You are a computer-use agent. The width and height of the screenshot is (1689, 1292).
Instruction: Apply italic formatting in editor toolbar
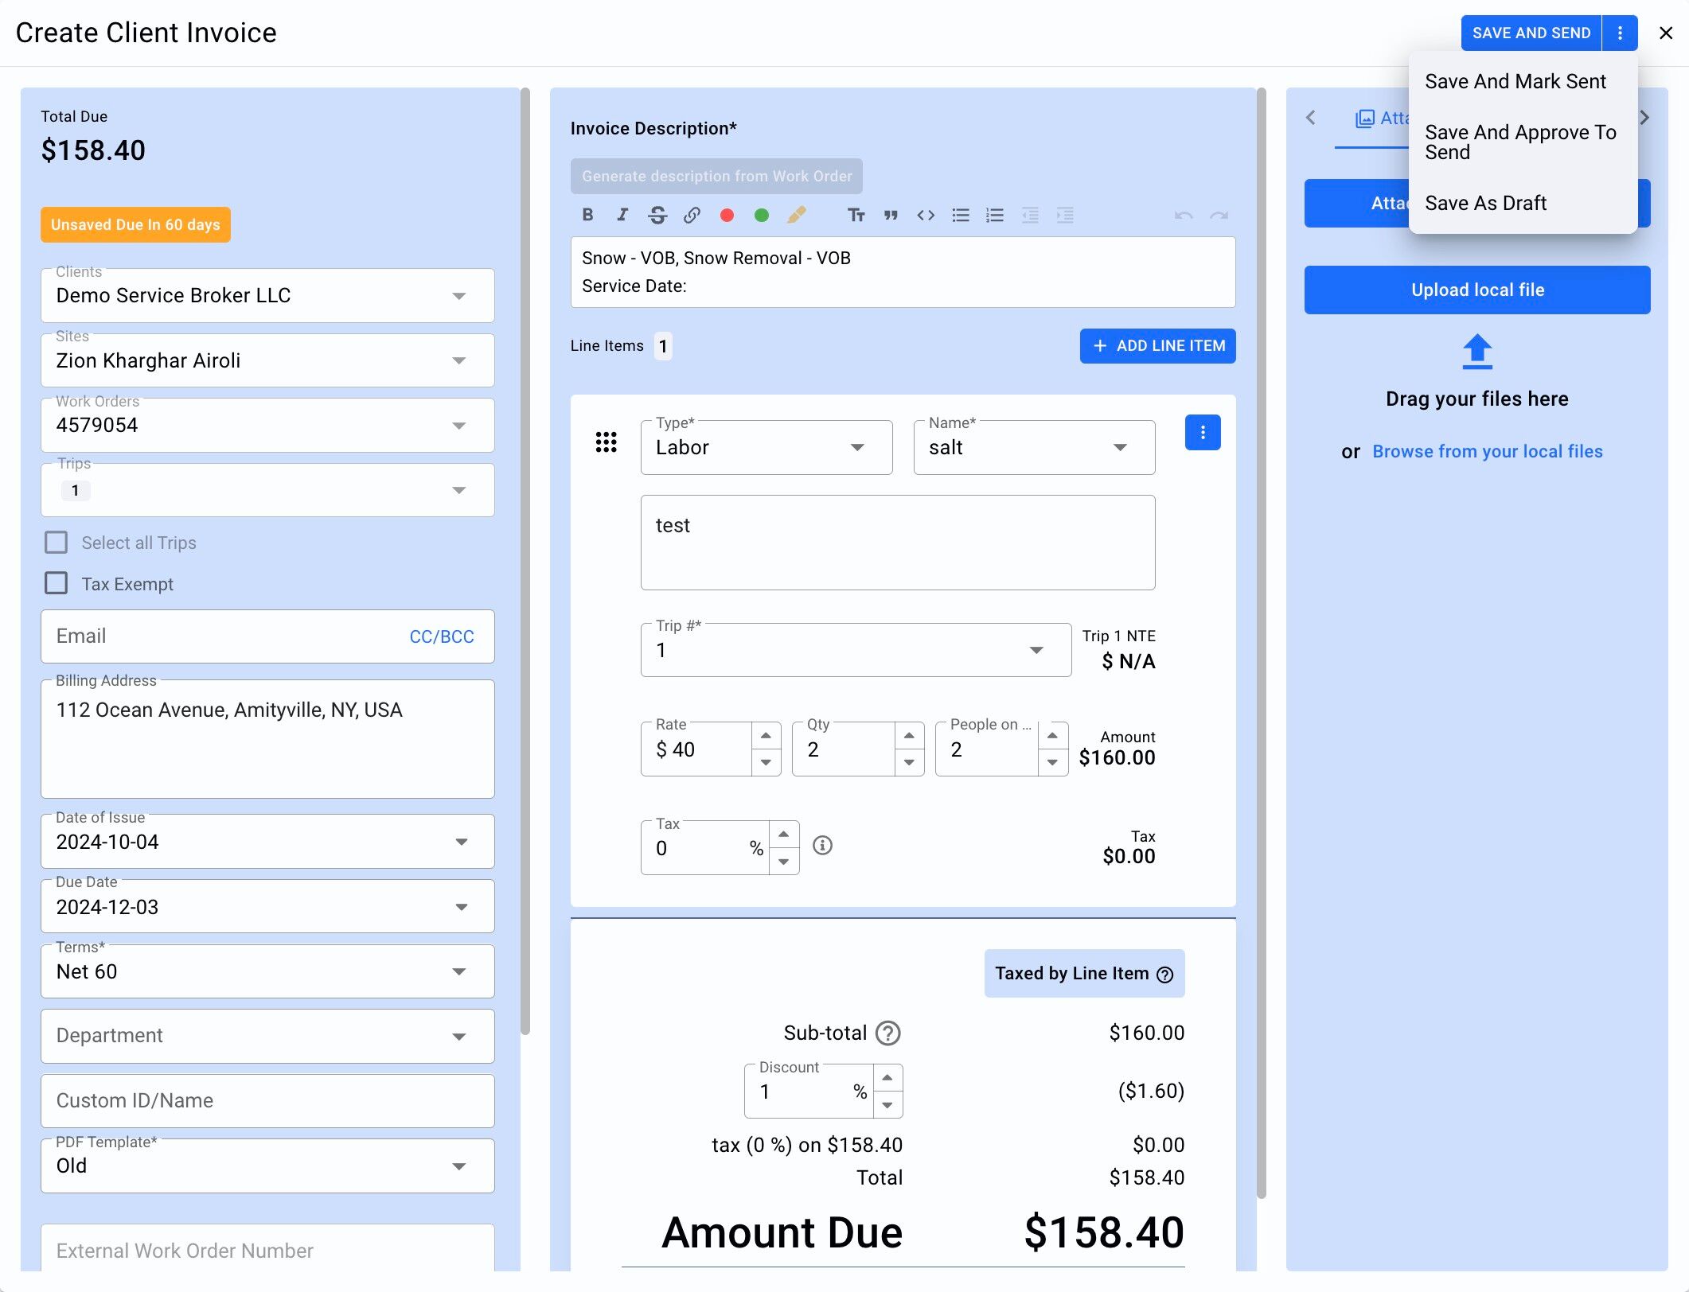(x=622, y=215)
